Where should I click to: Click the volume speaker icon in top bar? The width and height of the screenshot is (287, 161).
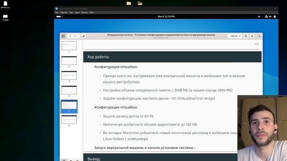pyautogui.click(x=270, y=17)
